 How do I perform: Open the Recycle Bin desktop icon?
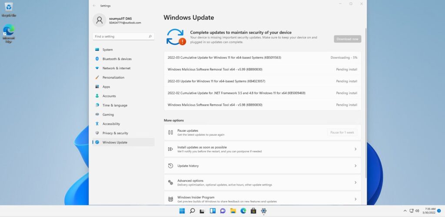point(9,10)
